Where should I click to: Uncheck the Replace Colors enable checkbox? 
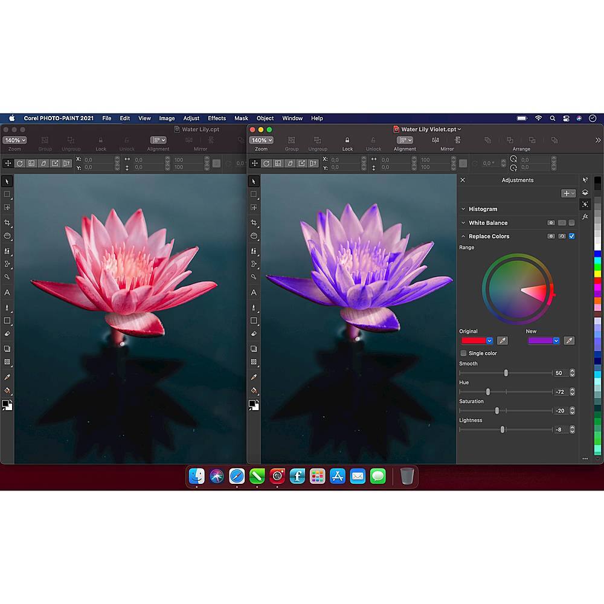click(572, 236)
